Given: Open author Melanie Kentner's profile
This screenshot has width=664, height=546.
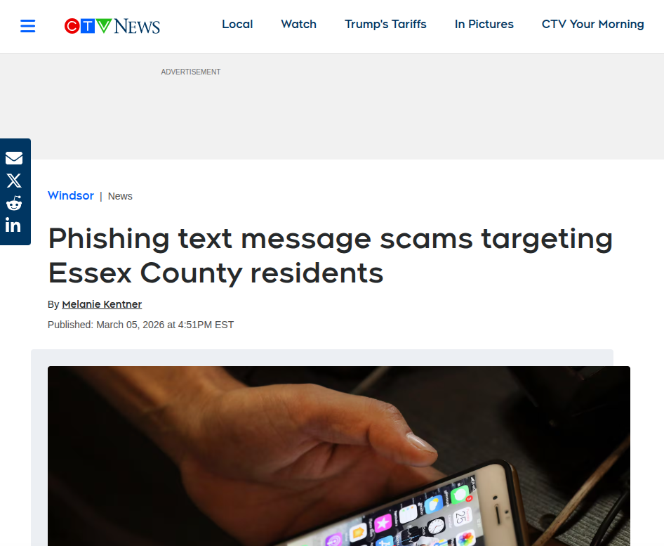Looking at the screenshot, I should point(102,304).
